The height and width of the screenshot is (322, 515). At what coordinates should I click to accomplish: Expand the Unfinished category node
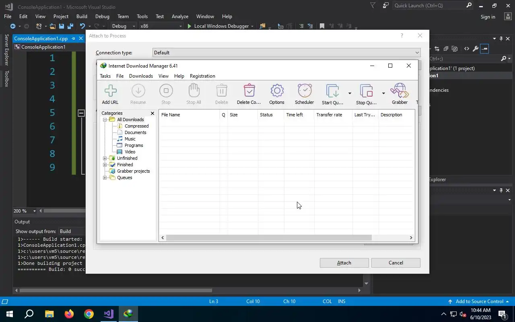[105, 158]
